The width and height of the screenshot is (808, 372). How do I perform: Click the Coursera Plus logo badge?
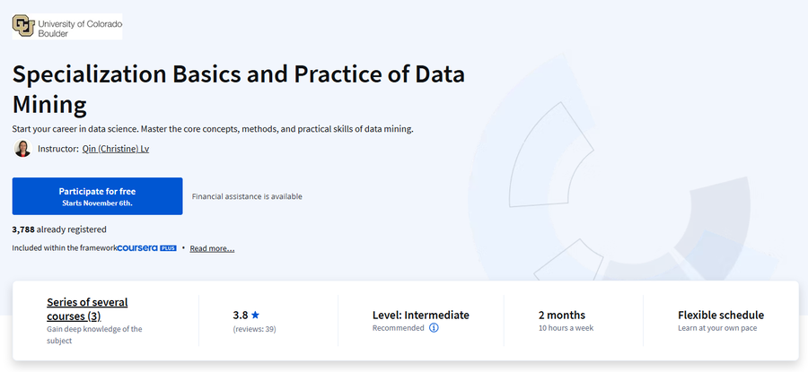point(147,248)
